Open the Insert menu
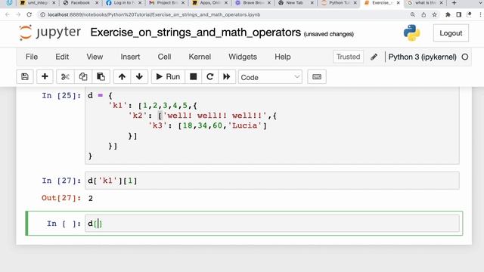Viewport: 484px width, 272px height. point(130,57)
